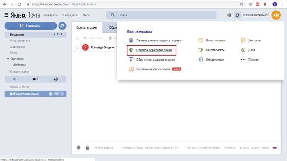Open Контакты in settings popup
Screen dimensions: 287x161
point(254,40)
